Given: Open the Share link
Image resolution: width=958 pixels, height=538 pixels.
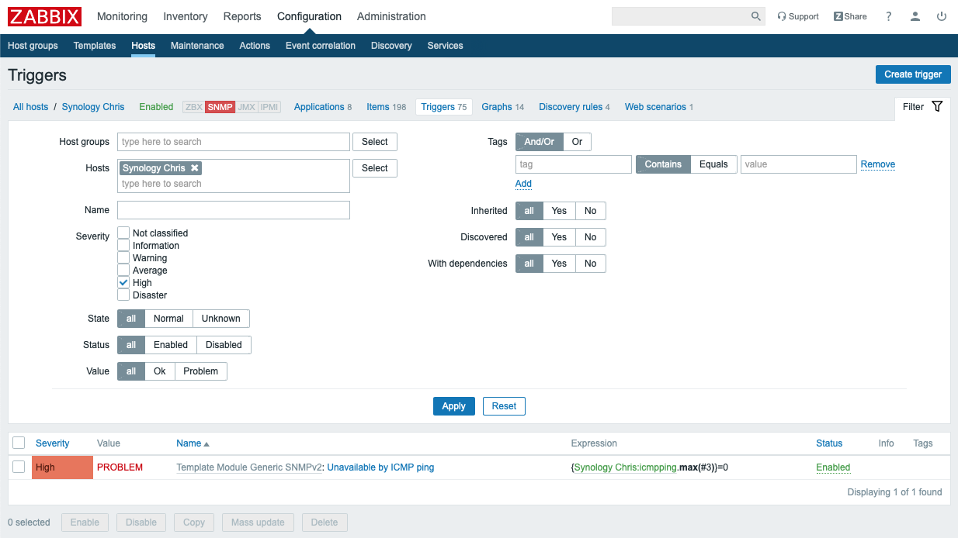Looking at the screenshot, I should click(850, 16).
